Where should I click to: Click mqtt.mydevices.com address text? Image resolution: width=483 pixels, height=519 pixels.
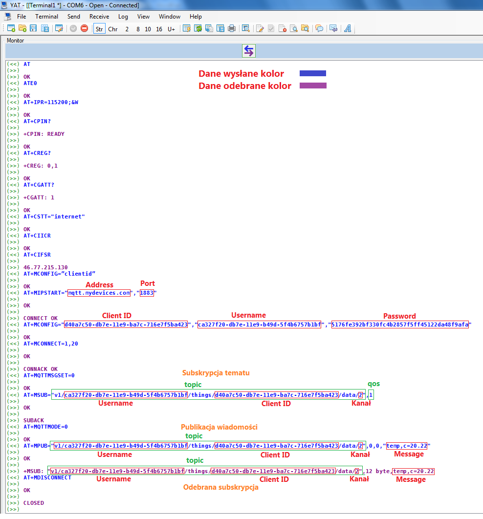pos(99,293)
